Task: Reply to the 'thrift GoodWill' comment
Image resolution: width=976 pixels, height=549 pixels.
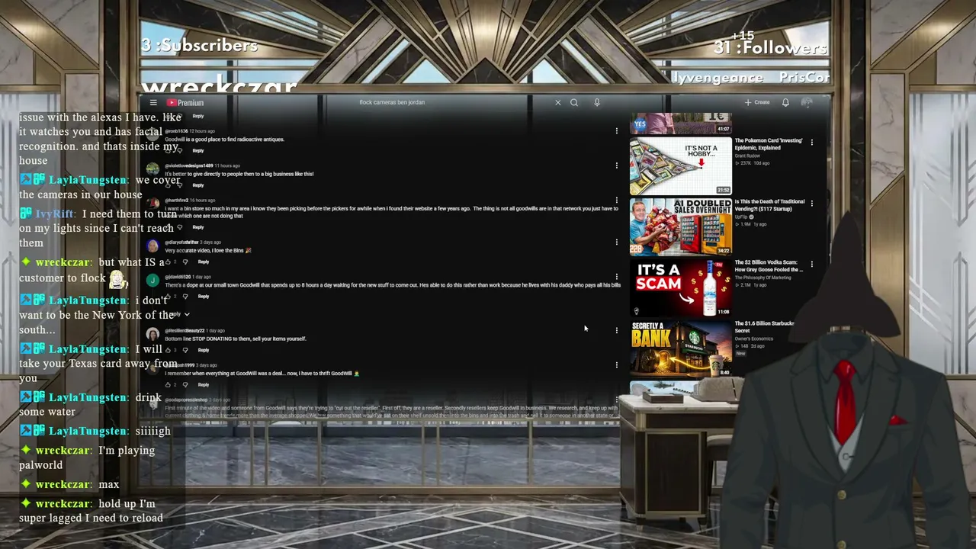Action: [x=204, y=384]
